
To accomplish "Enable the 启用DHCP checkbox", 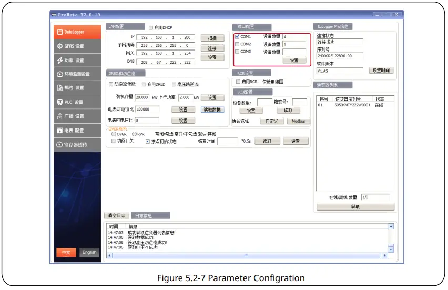I will (151, 28).
